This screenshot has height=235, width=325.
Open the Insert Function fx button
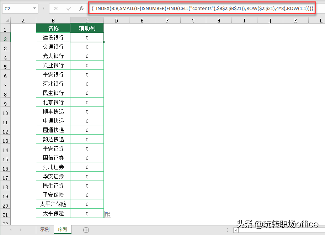81,9
